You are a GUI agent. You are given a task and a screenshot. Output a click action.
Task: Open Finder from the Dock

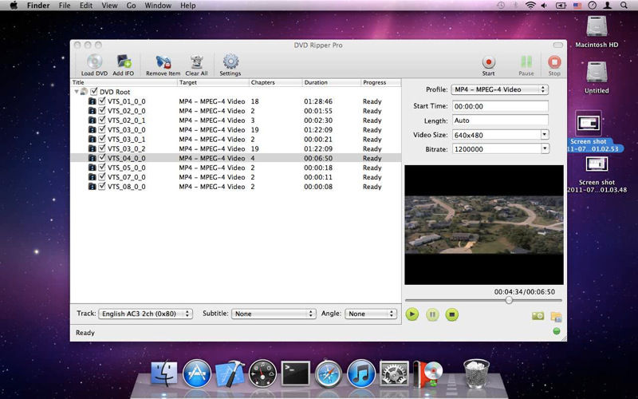(x=164, y=373)
